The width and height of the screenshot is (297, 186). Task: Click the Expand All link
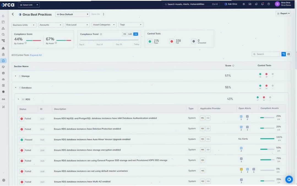point(36,55)
